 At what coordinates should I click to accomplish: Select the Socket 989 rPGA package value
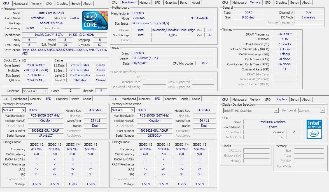click(x=52, y=23)
